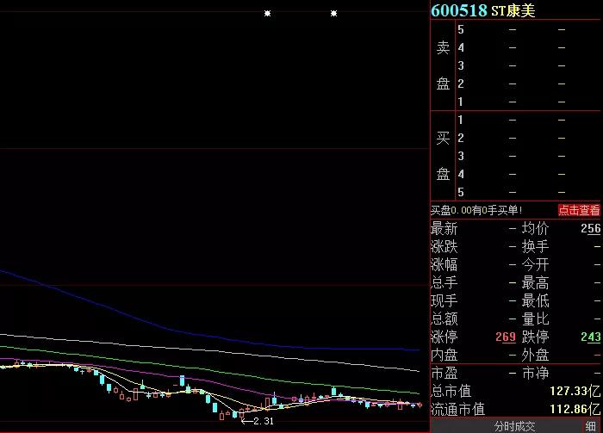Click the 流通市值 value 112.86亿
The height and width of the screenshot is (433, 603).
pyautogui.click(x=575, y=409)
